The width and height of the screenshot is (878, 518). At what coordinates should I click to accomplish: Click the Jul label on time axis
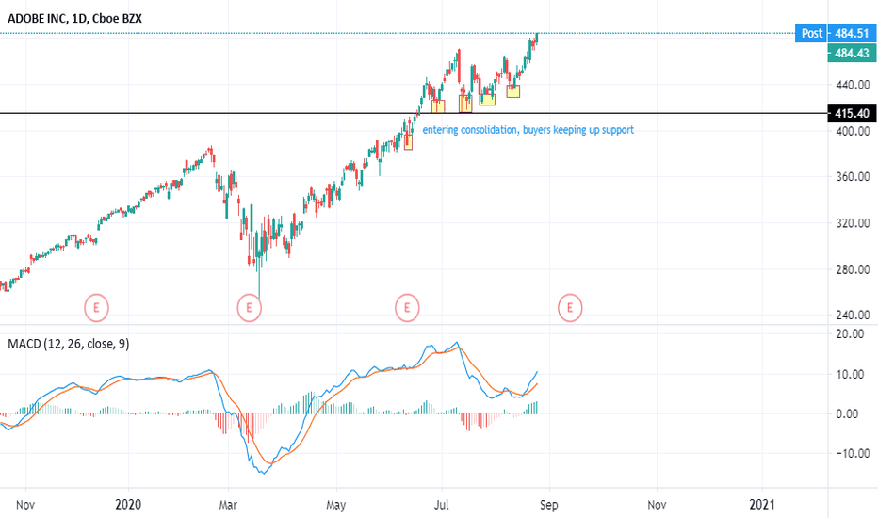pos(442,505)
